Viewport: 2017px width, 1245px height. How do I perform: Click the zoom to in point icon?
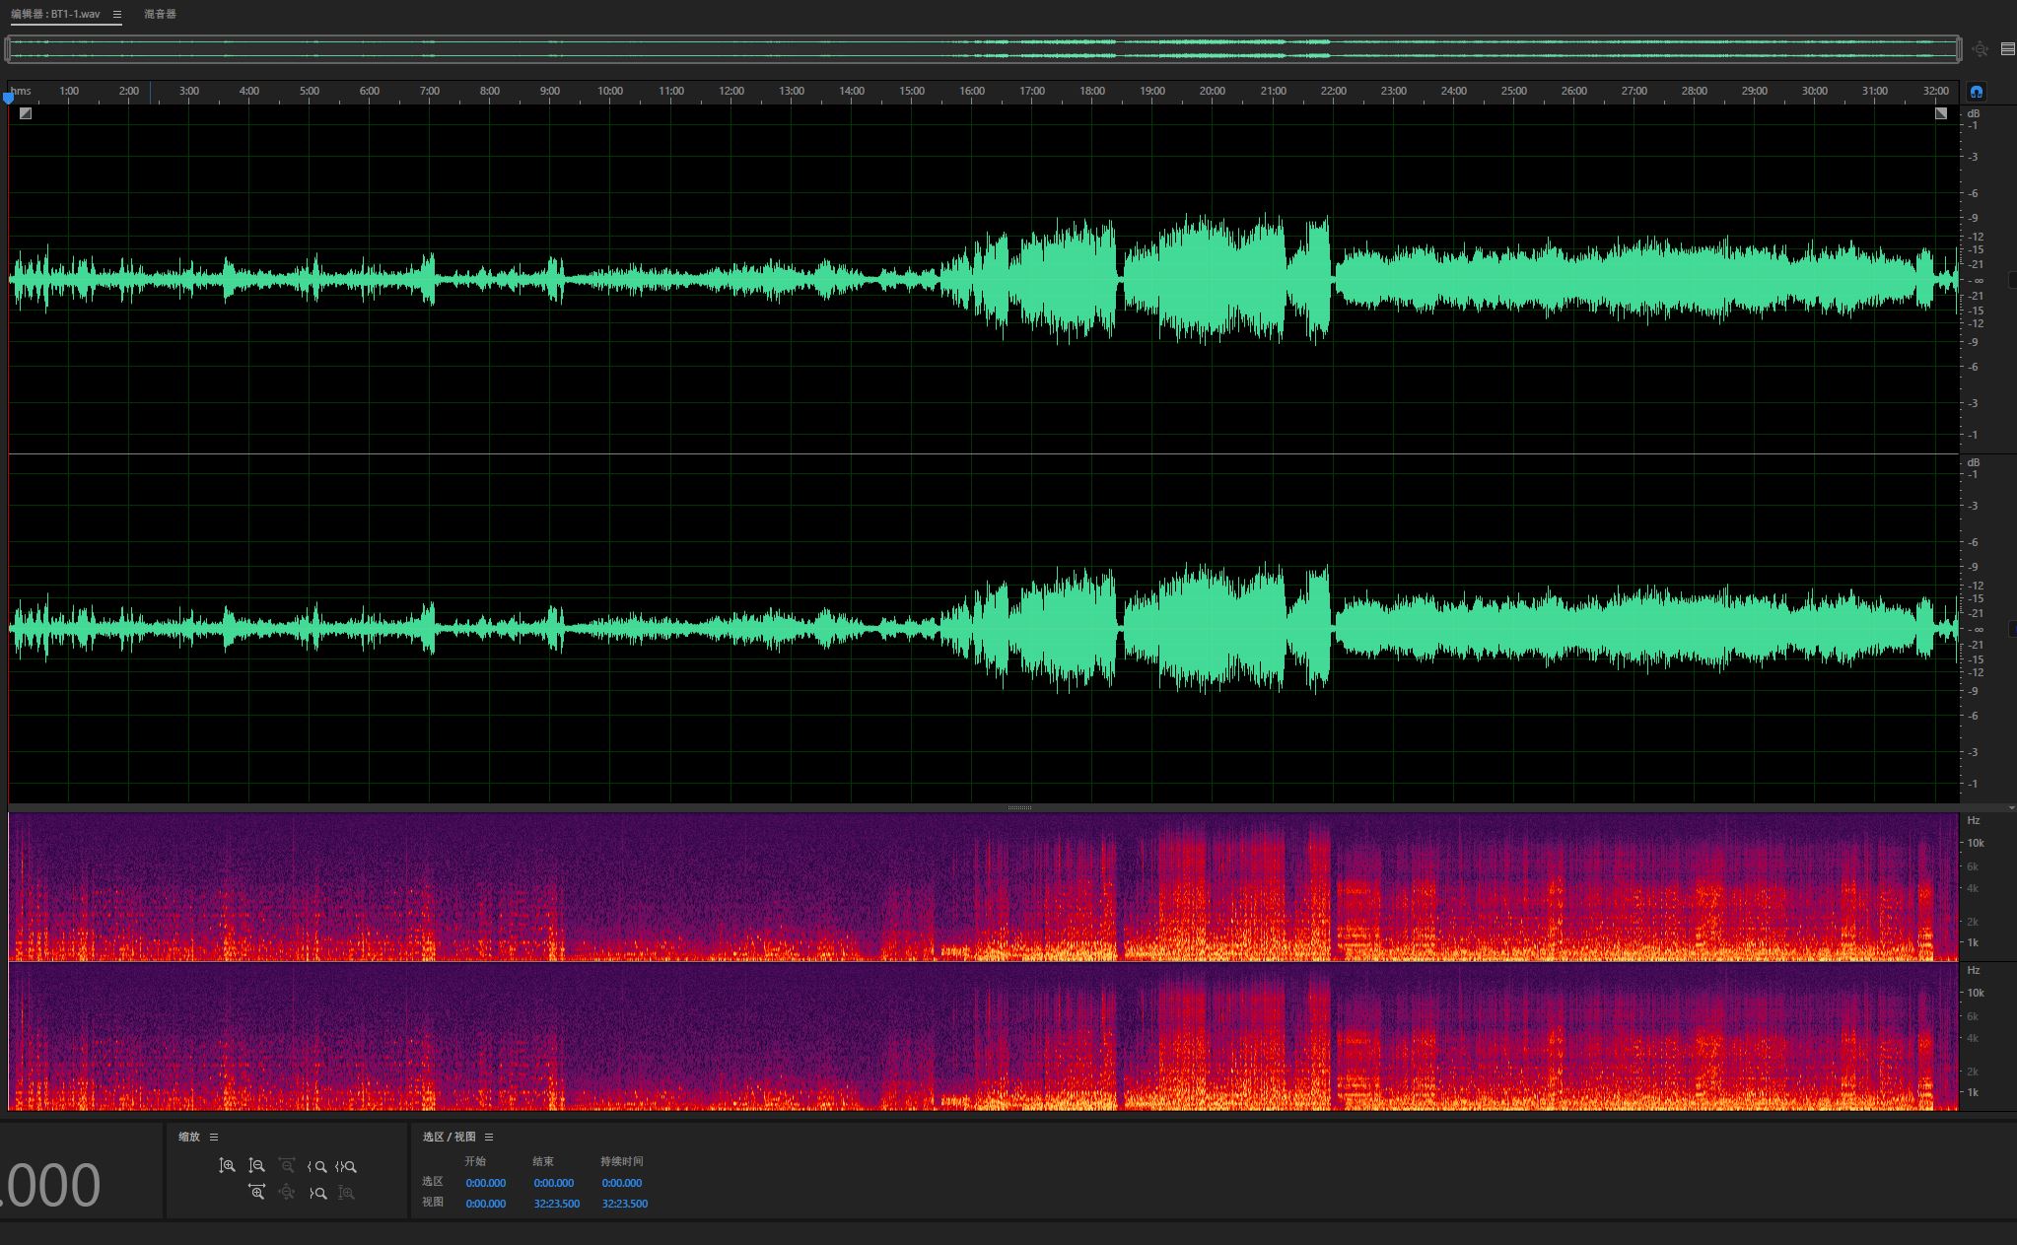[316, 1166]
